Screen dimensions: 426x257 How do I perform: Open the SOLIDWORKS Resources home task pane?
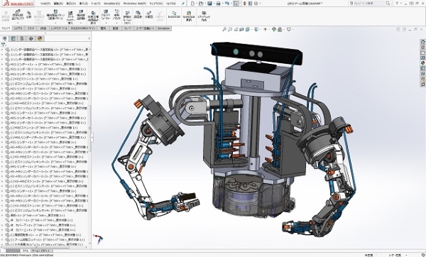[x=422, y=42]
